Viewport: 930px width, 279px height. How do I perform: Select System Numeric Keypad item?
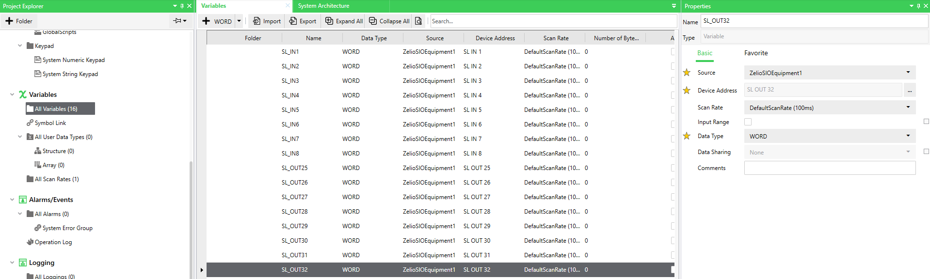click(x=74, y=60)
